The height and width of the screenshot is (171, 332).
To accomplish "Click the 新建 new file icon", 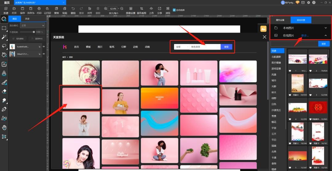I will tap(6, 9).
